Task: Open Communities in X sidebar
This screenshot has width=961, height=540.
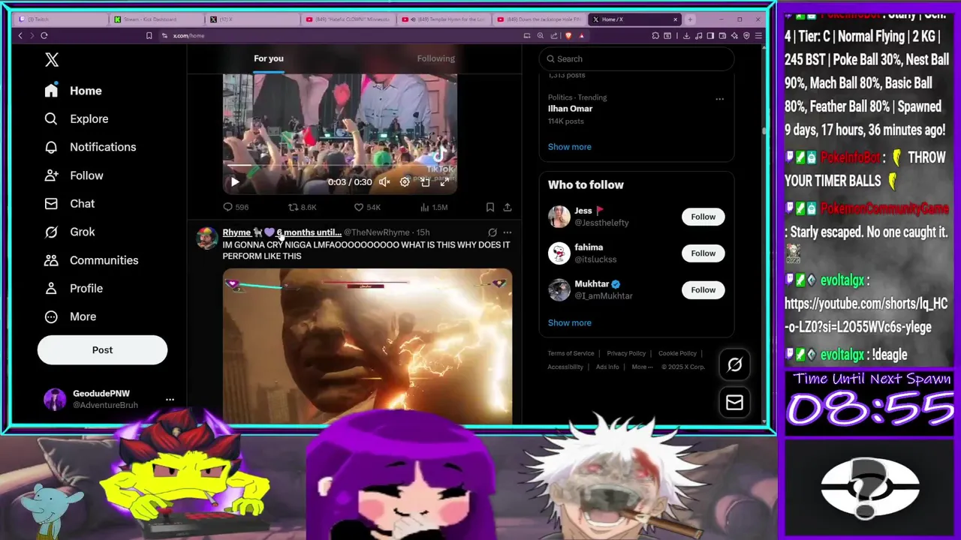Action: coord(91,260)
